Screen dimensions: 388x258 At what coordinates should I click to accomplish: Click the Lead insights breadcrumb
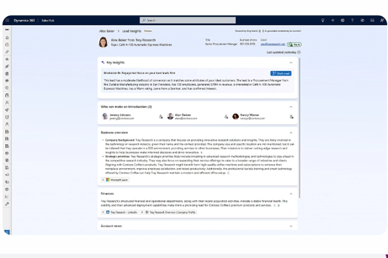[x=132, y=31]
